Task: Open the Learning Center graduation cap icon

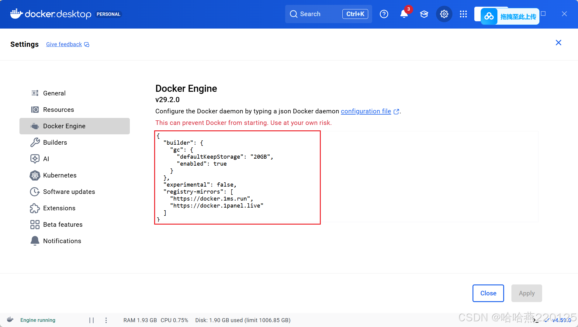Action: coord(424,14)
